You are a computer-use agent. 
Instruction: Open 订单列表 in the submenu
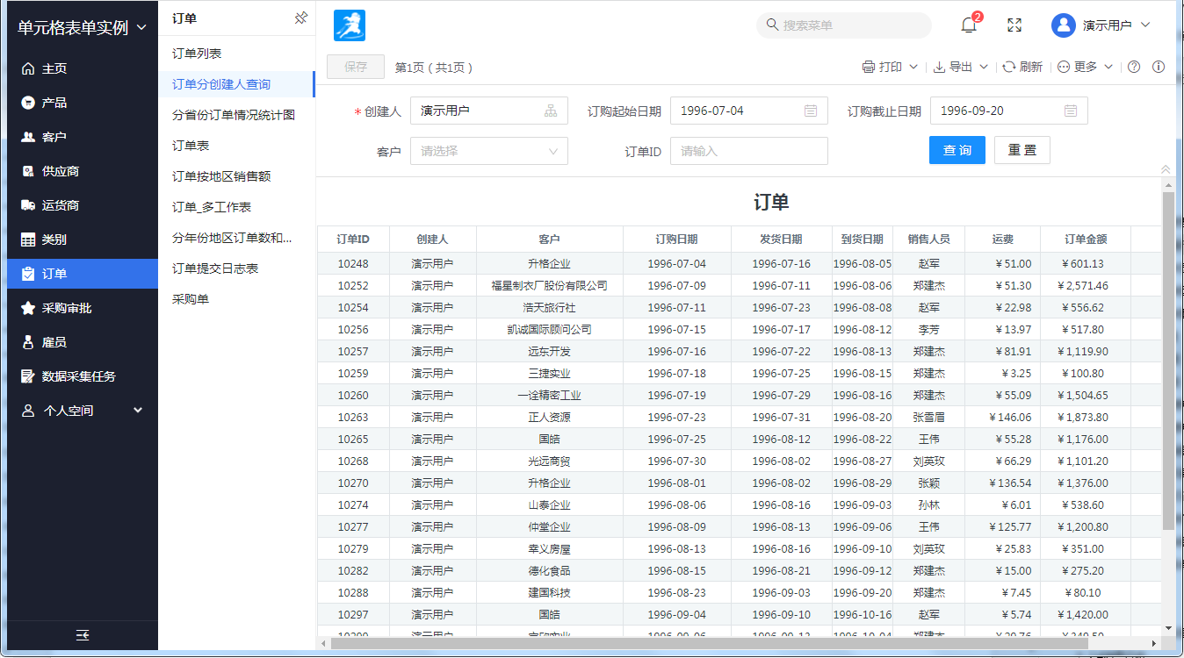(x=197, y=54)
